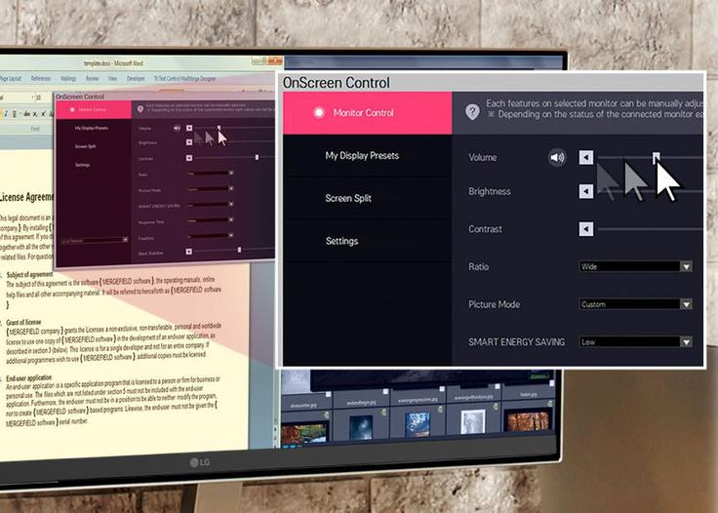Click Volume decrease arrow in small OnScreen window
This screenshot has height=513, width=718.
(189, 128)
